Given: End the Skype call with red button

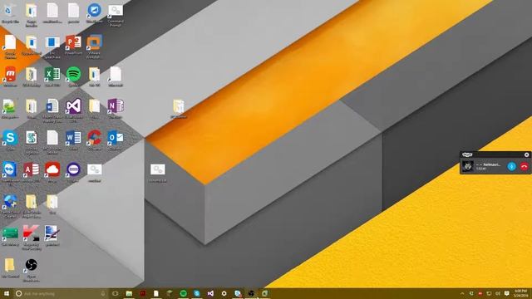Looking at the screenshot, I should [525, 166].
